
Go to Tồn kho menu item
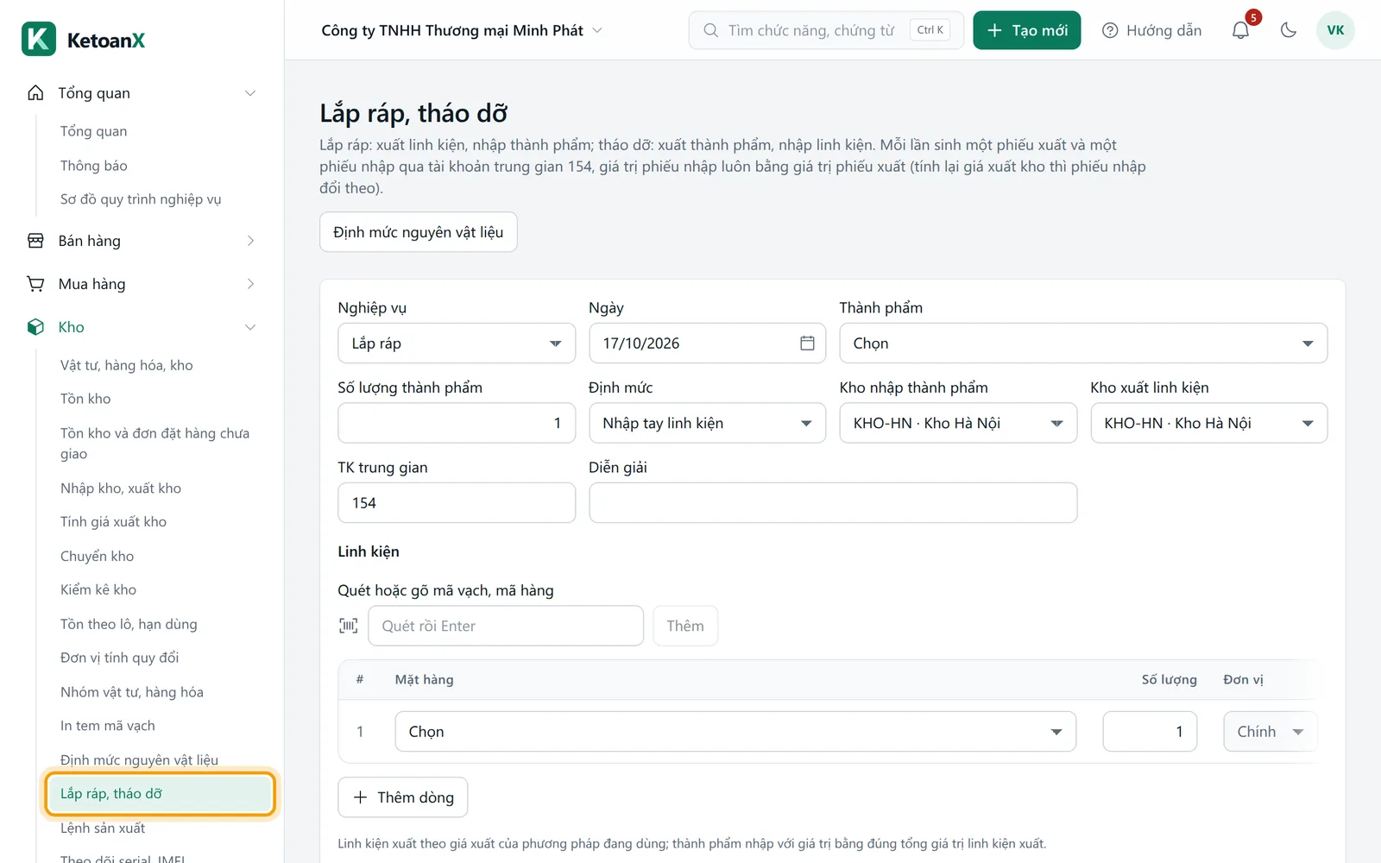point(85,399)
